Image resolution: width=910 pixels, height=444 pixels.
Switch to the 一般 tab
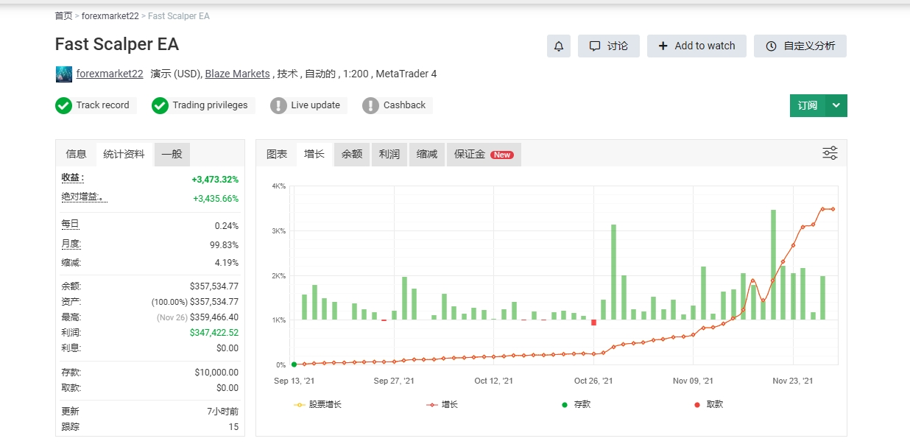172,154
